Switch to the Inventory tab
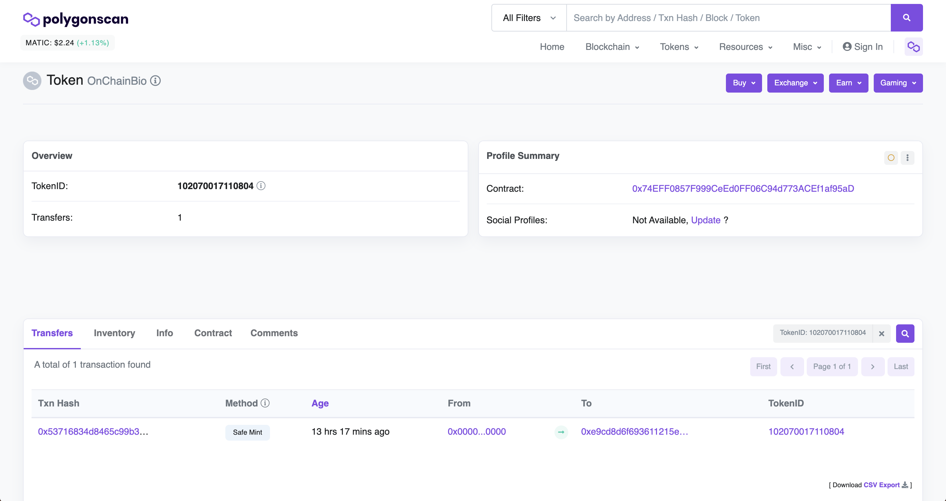The image size is (946, 501). coord(114,333)
